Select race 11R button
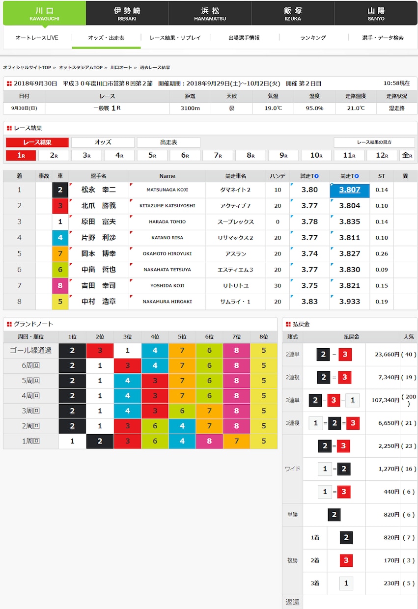Image resolution: width=418 pixels, height=609 pixels. [x=349, y=156]
